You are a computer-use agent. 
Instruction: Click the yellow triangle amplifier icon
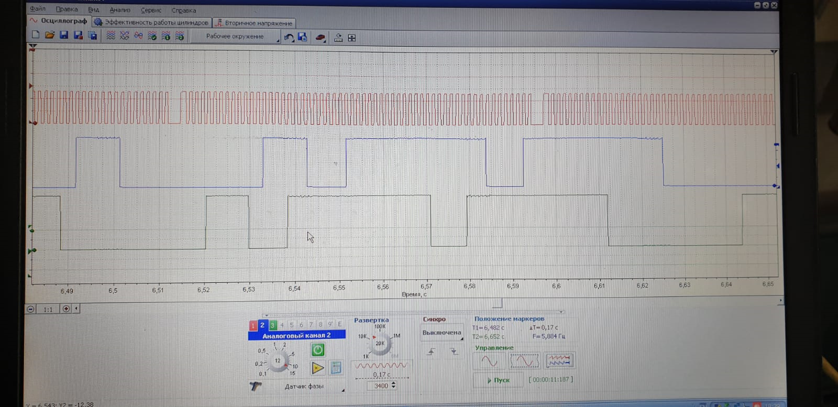tap(318, 368)
